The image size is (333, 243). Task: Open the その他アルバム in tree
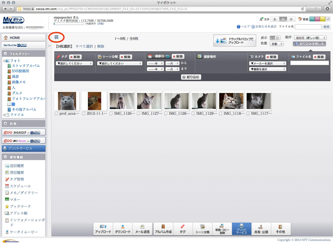click(24, 110)
